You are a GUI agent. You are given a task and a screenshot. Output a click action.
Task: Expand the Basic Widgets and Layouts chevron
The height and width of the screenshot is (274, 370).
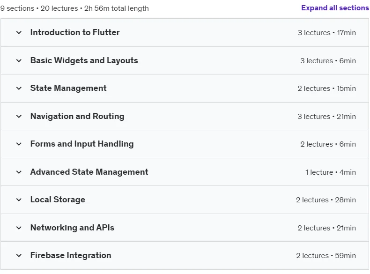19,60
